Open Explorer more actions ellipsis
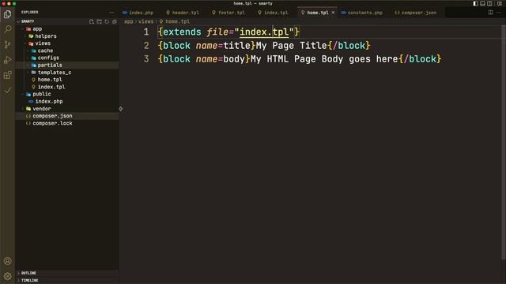 pos(111,13)
